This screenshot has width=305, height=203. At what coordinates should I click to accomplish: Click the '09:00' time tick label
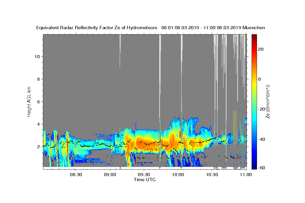[x=110, y=175]
